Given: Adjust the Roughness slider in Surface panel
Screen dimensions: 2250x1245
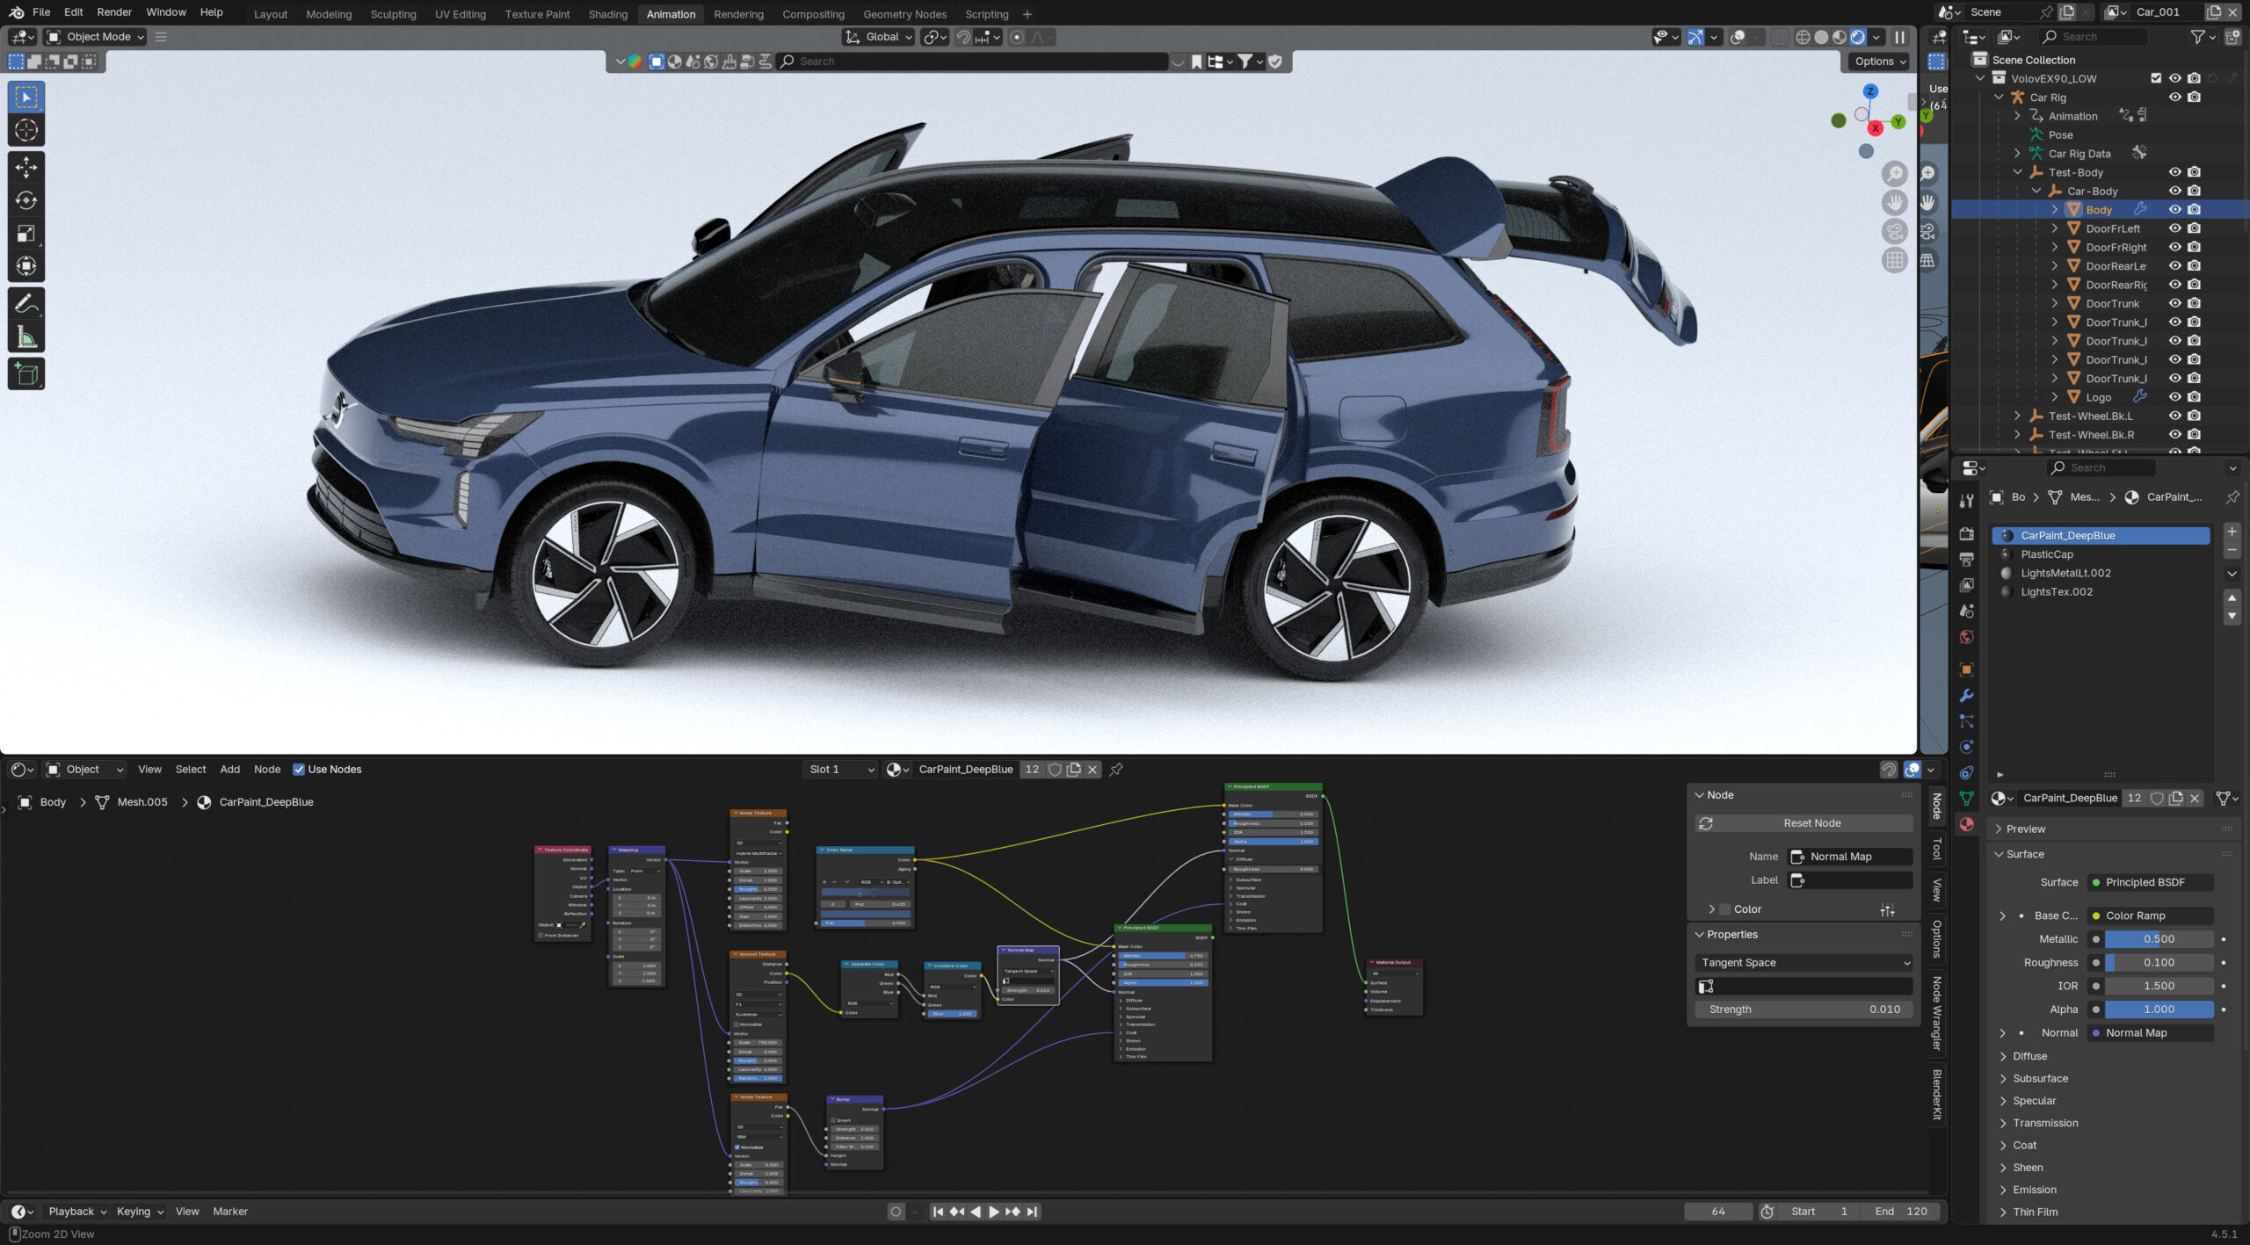Looking at the screenshot, I should pyautogui.click(x=2159, y=963).
